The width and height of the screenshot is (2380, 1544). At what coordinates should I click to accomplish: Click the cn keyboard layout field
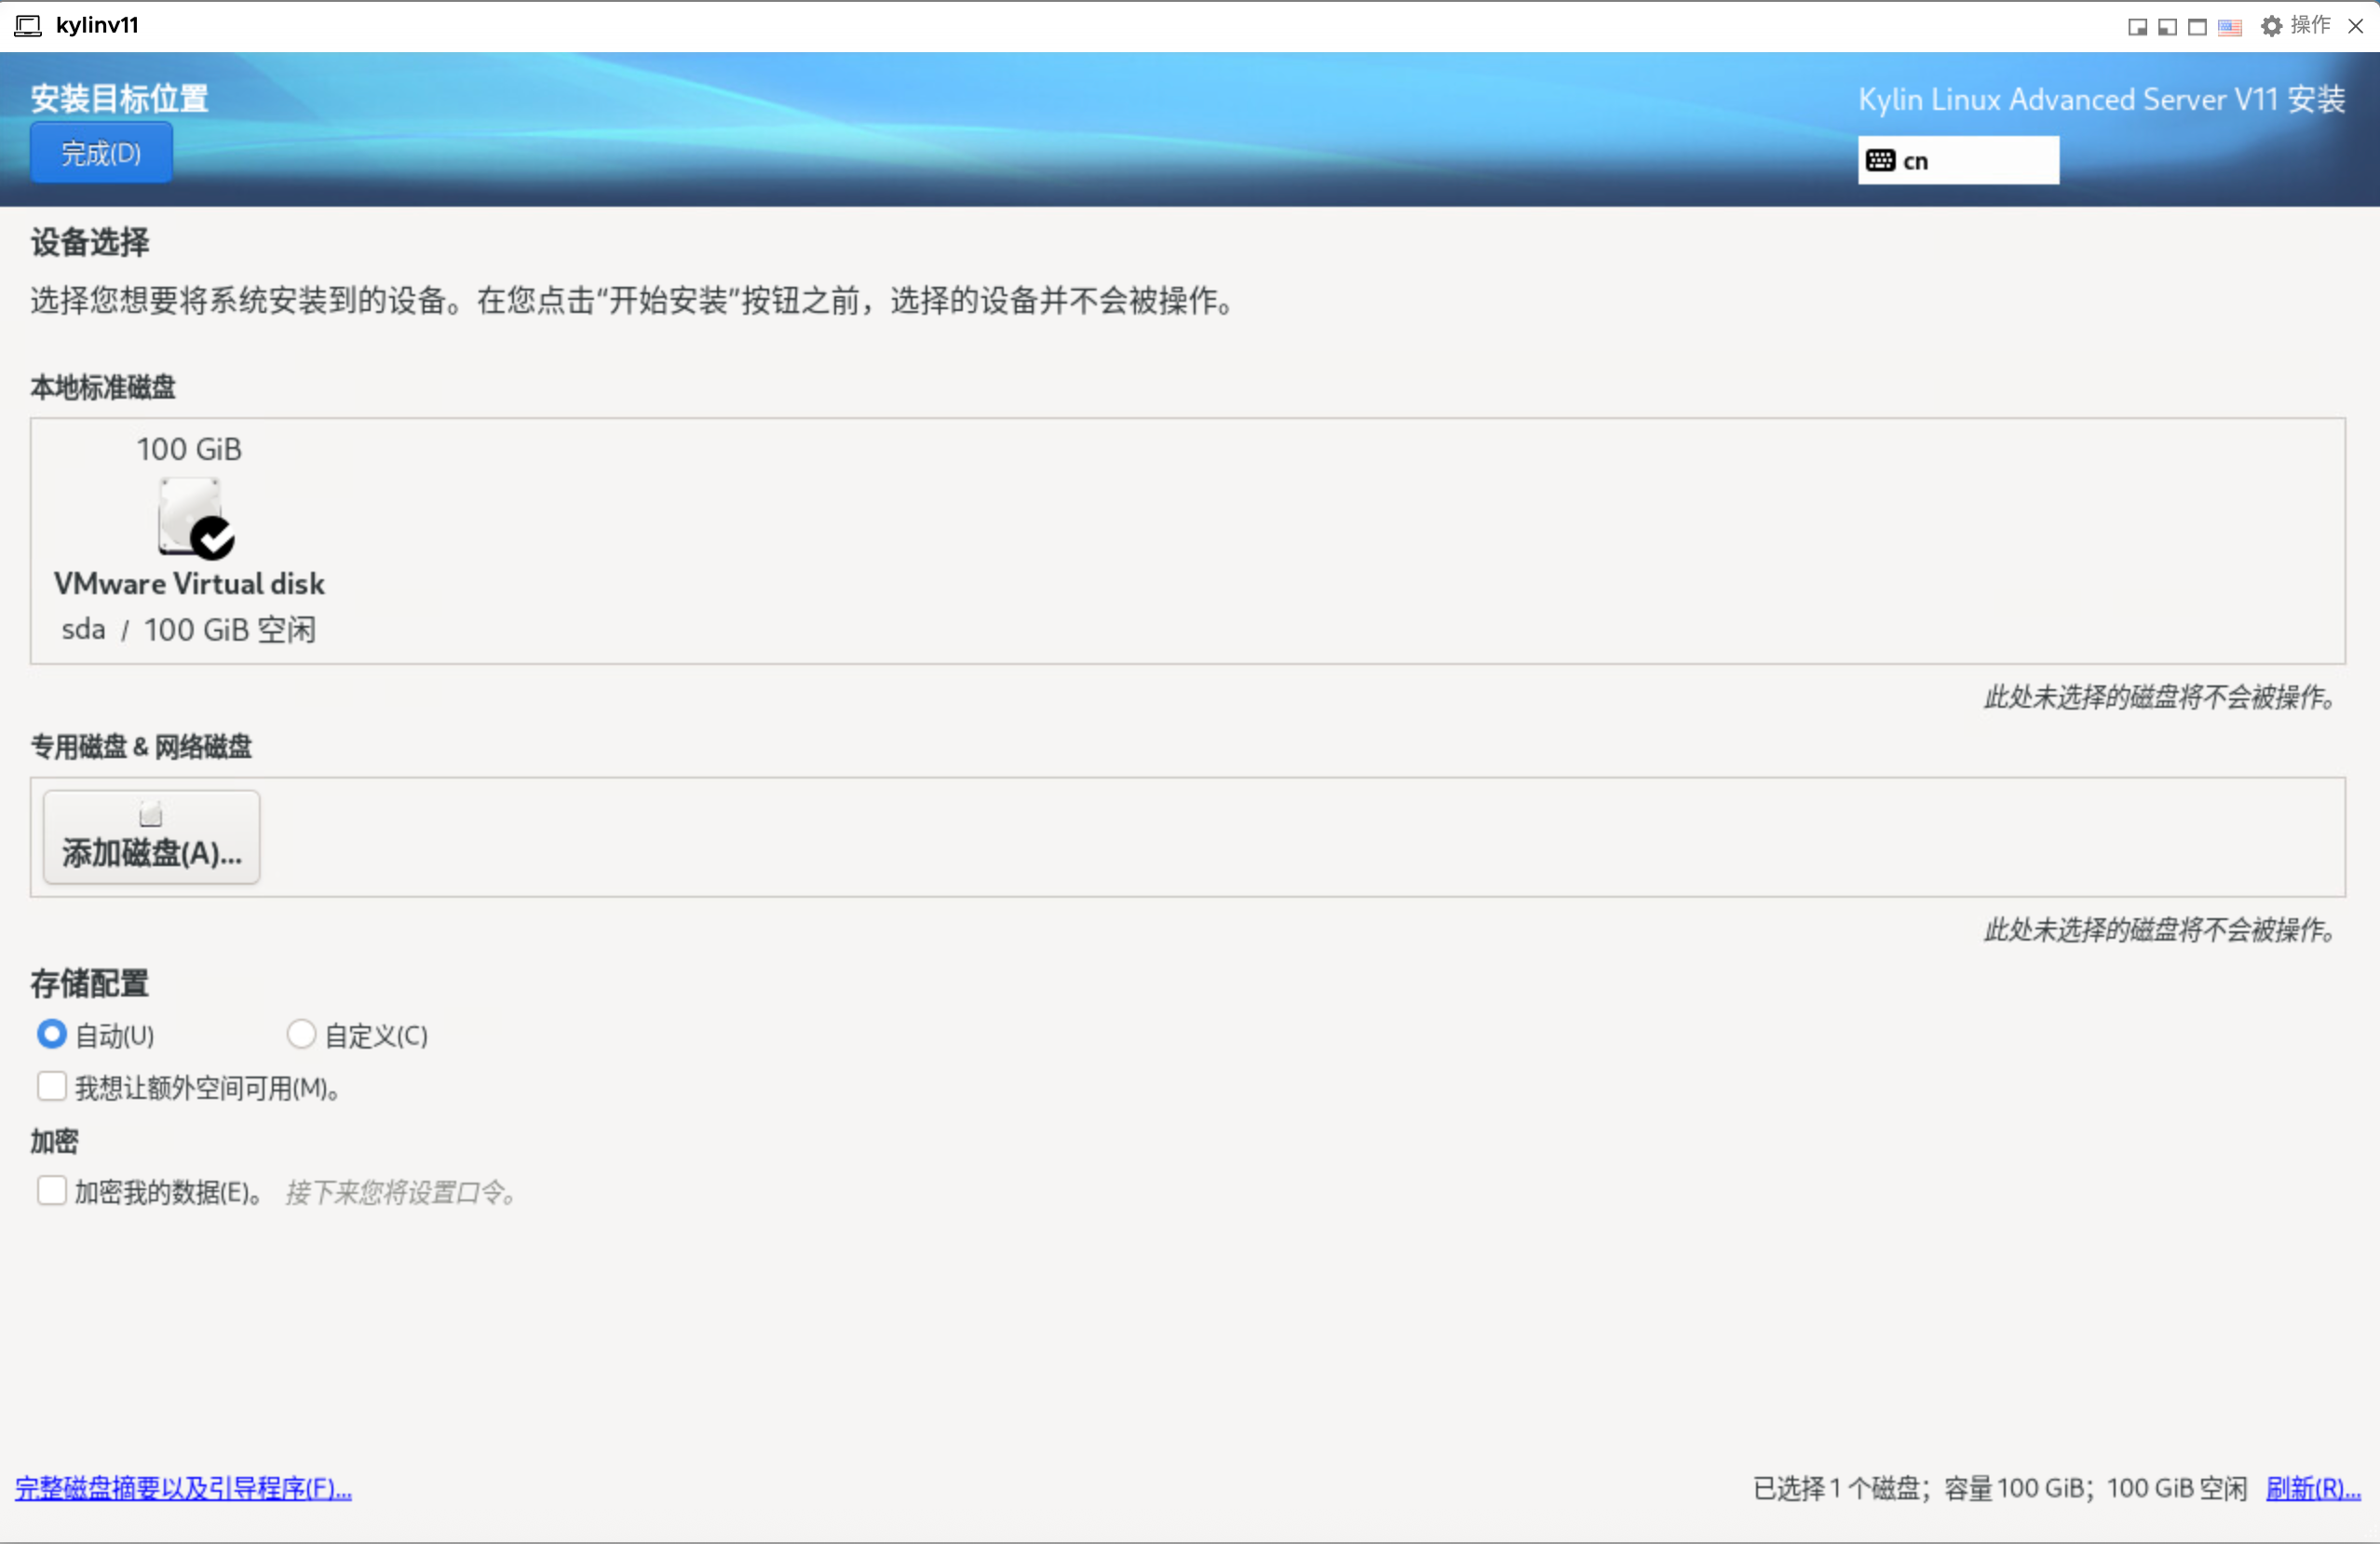pos(1958,161)
